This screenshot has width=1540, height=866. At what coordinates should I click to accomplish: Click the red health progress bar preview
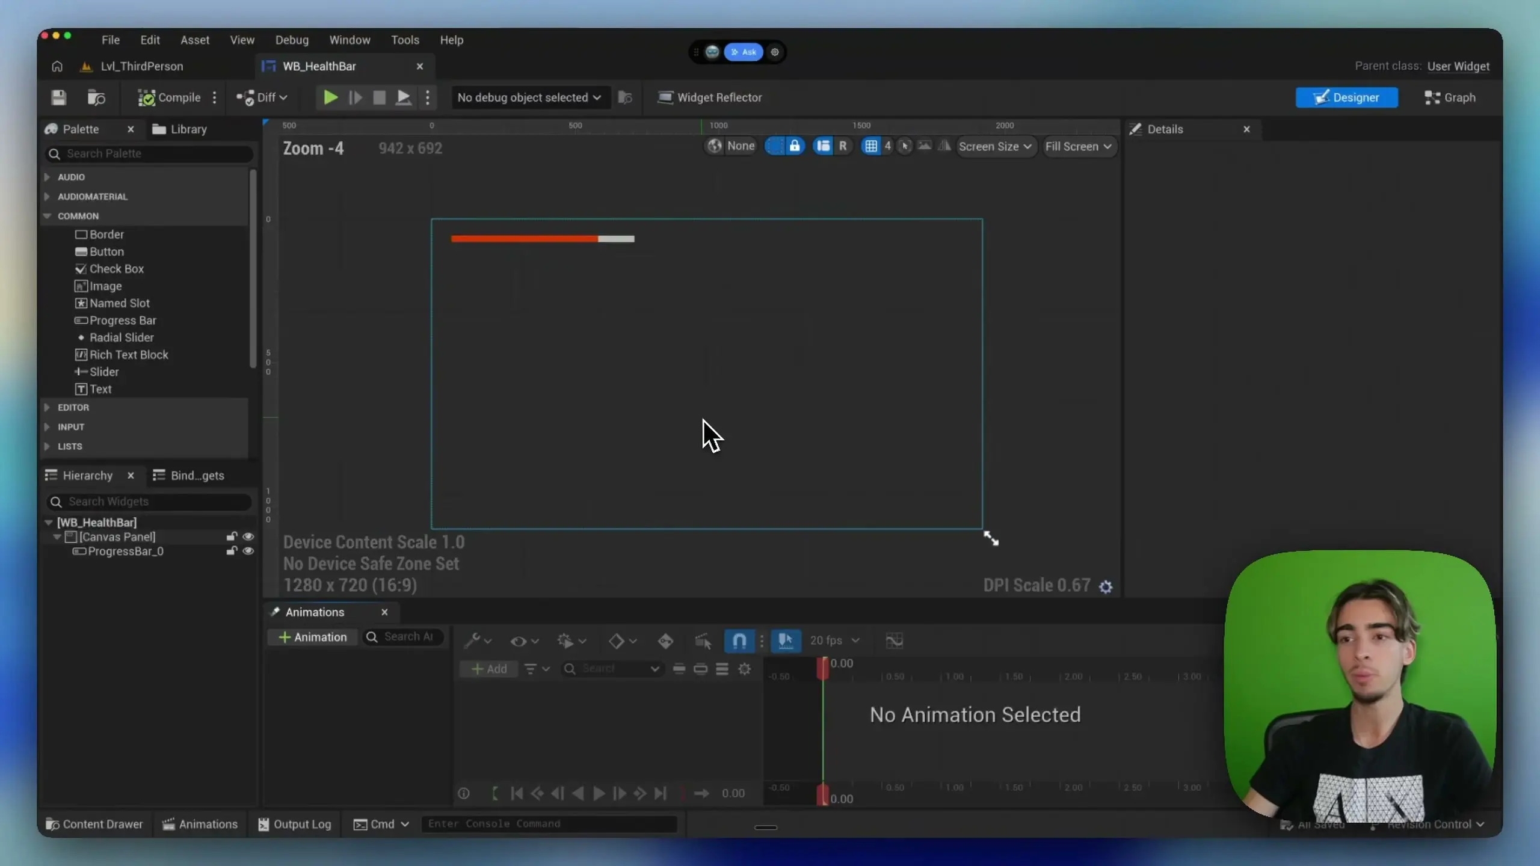point(523,238)
